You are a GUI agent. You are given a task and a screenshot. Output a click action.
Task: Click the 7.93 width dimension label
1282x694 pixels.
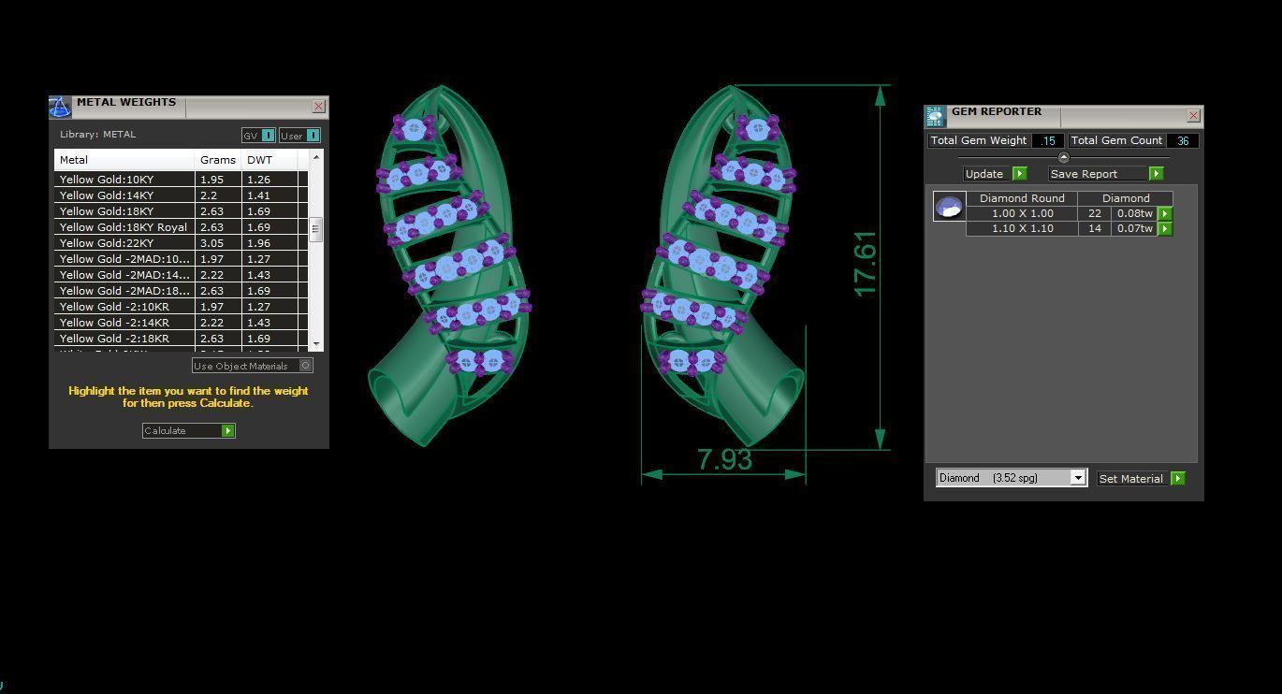pyautogui.click(x=724, y=459)
